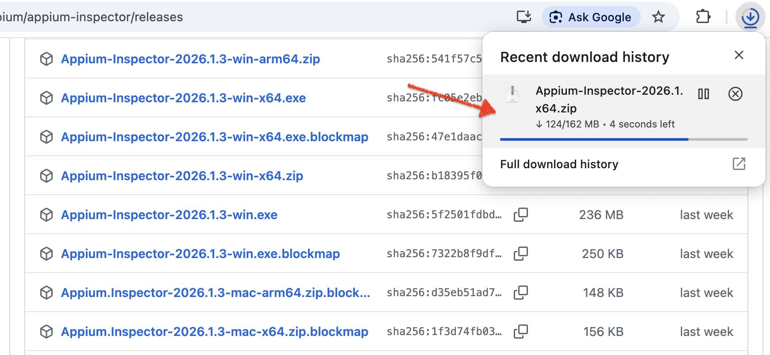This screenshot has height=355, width=770.
Task: Click the address bar URL text
Action: point(91,17)
